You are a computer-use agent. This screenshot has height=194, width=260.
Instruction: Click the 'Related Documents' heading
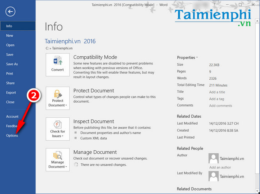[x=194, y=189]
